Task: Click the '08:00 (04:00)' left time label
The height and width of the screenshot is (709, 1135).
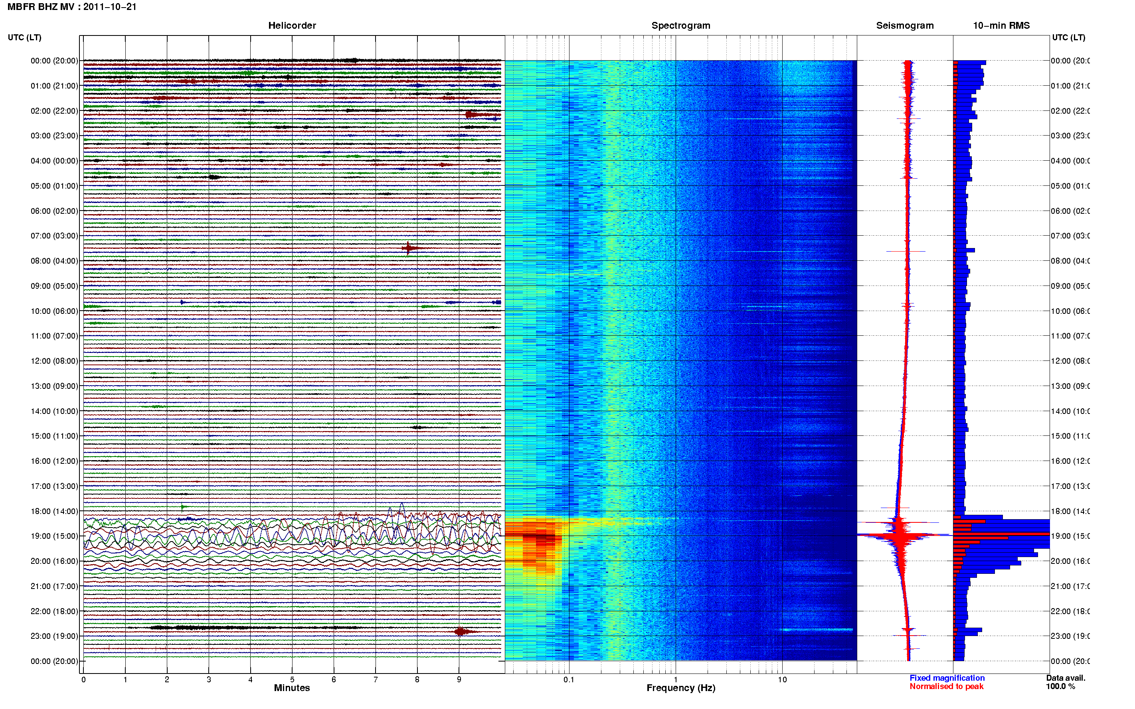Action: click(x=54, y=261)
